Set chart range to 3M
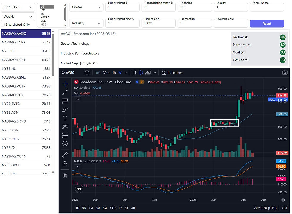The width and height of the screenshot is (292, 214). point(98,208)
